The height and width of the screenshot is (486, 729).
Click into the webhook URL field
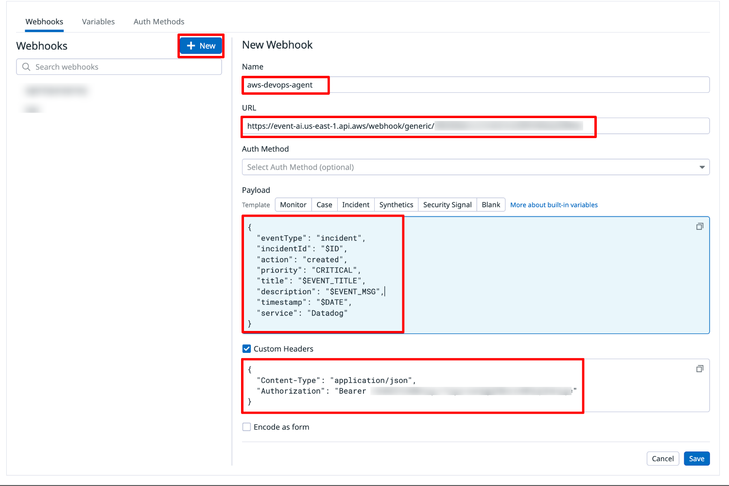pos(476,126)
